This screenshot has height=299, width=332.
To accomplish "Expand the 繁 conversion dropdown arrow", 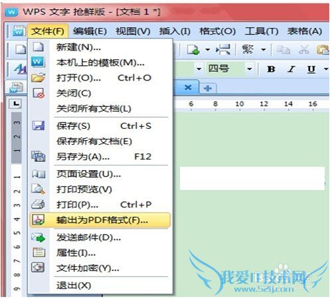I will click(x=264, y=50).
